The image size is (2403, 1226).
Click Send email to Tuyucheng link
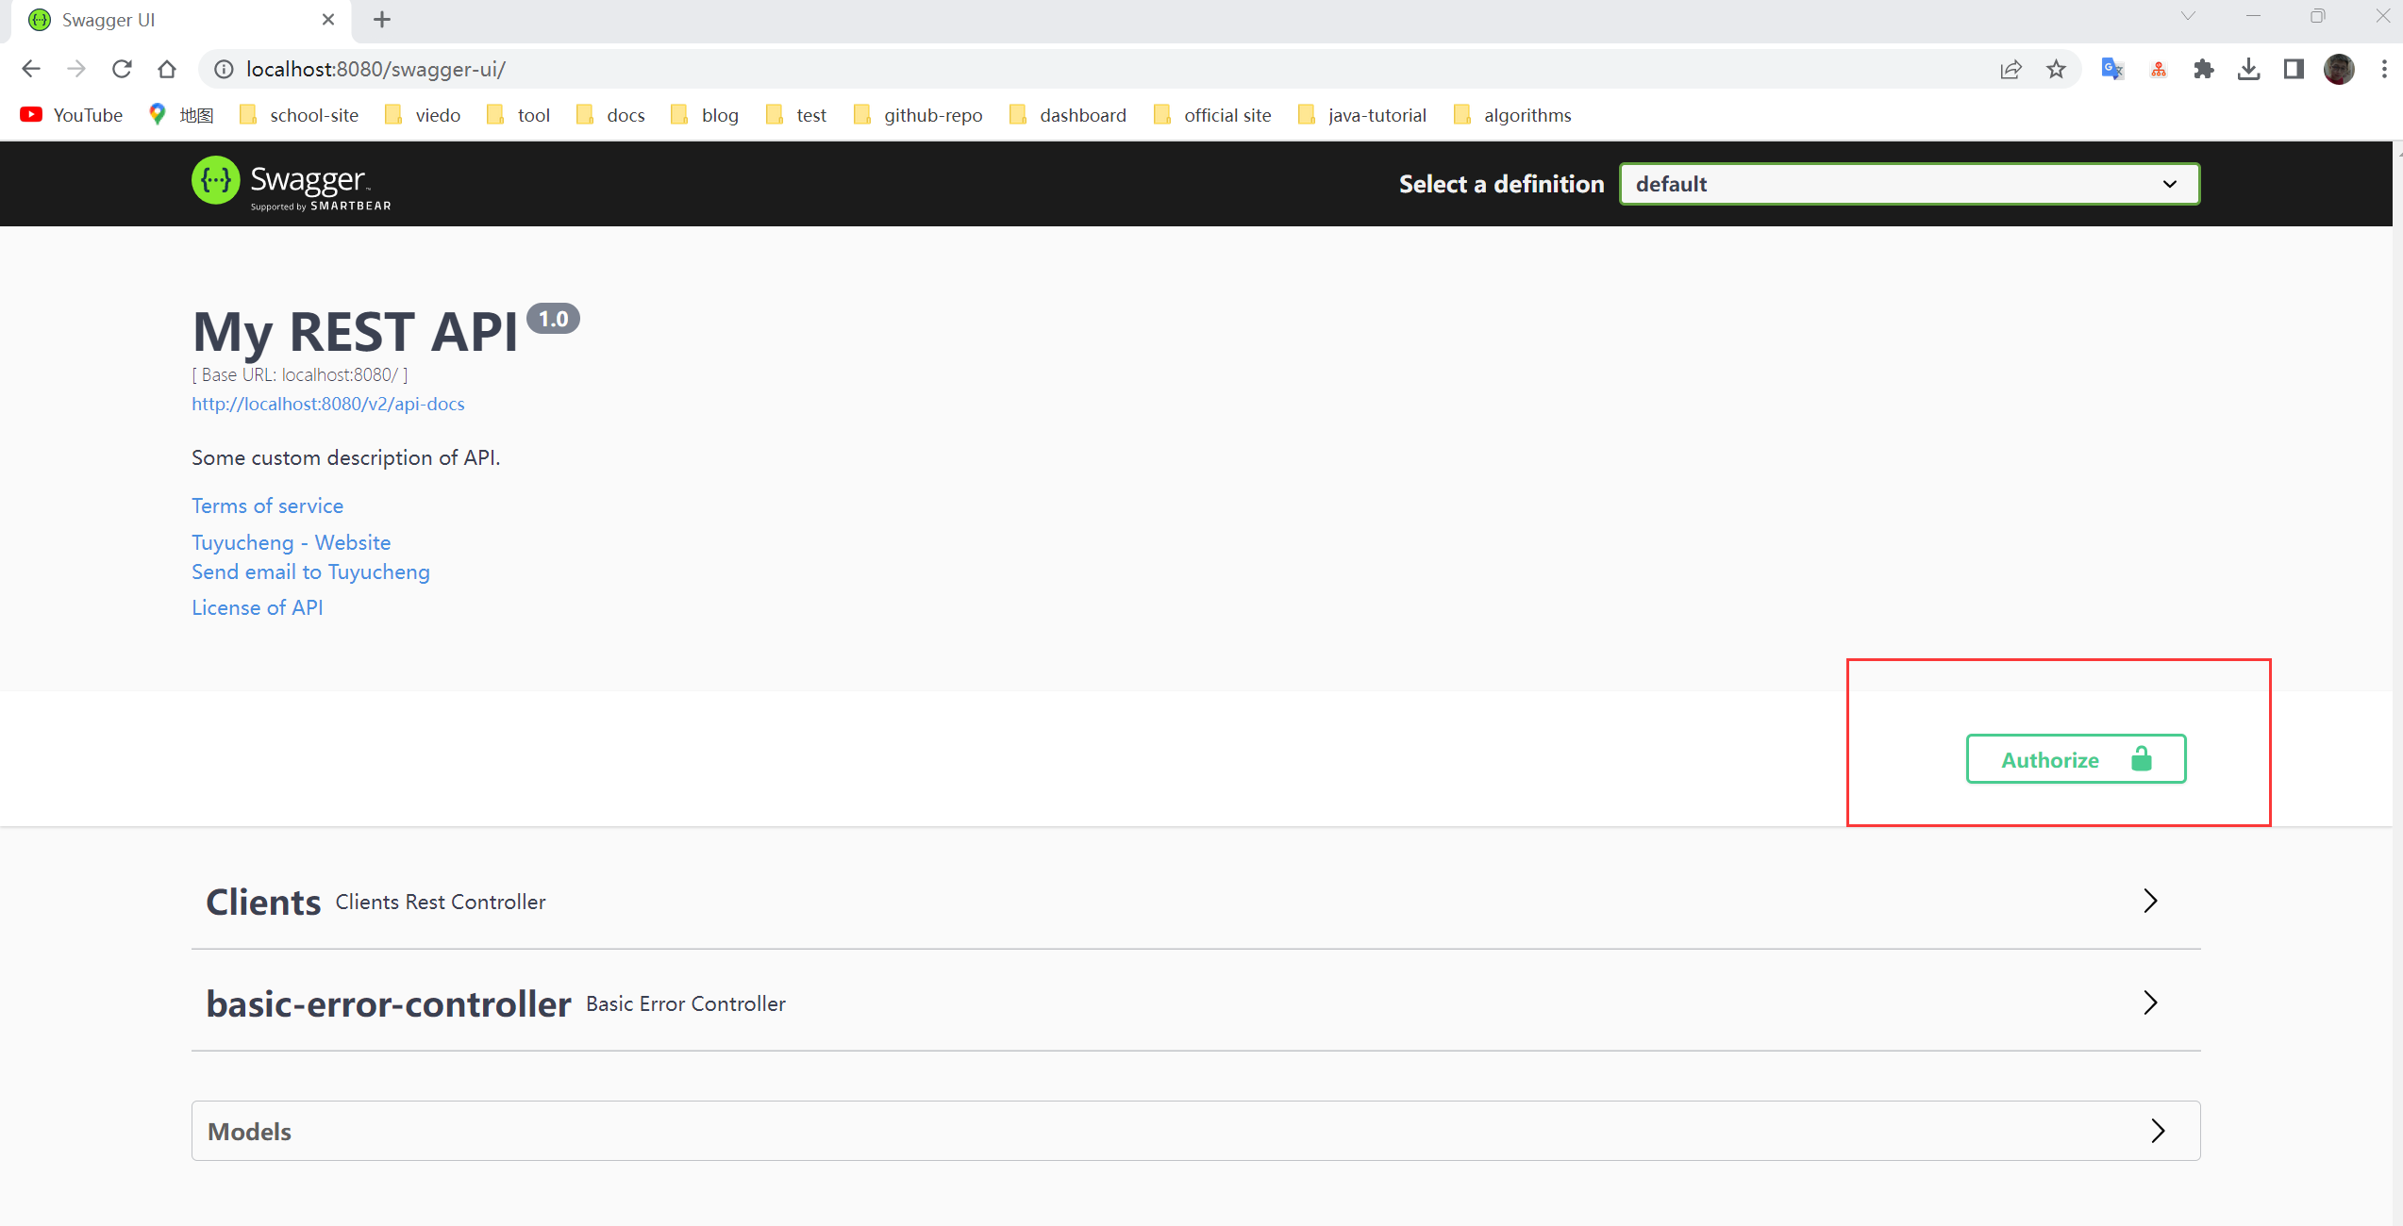(x=310, y=572)
